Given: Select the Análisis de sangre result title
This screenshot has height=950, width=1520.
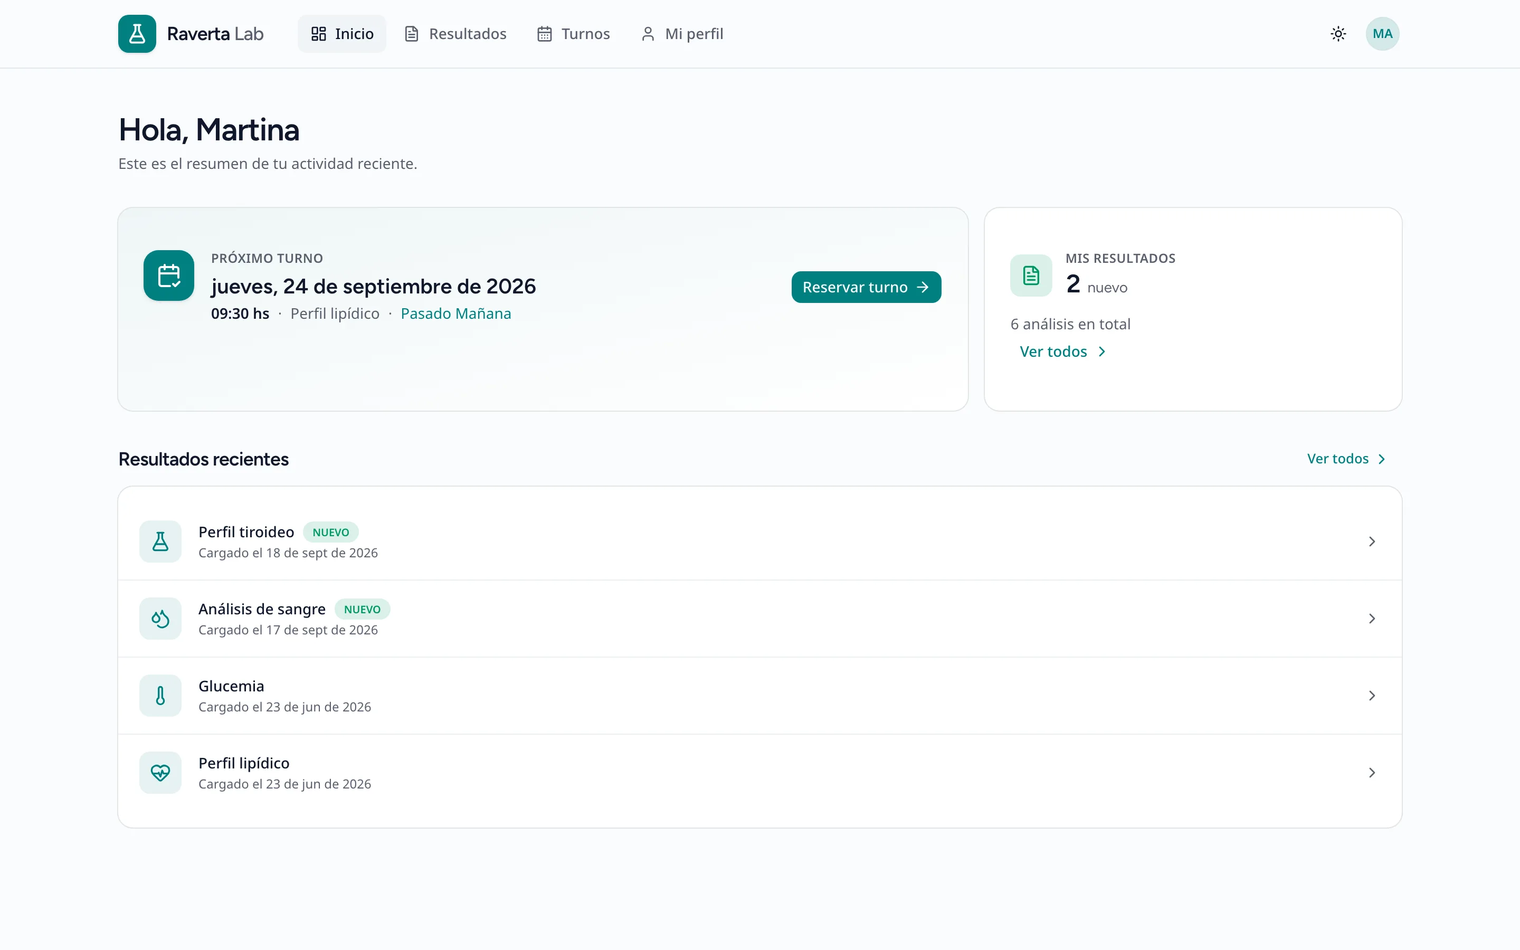Looking at the screenshot, I should 262,610.
